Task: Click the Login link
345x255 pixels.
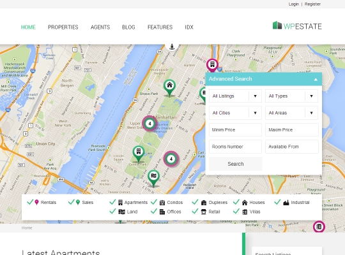Action: pyautogui.click(x=293, y=4)
